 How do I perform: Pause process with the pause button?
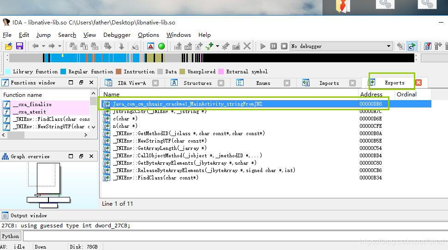click(x=274, y=46)
